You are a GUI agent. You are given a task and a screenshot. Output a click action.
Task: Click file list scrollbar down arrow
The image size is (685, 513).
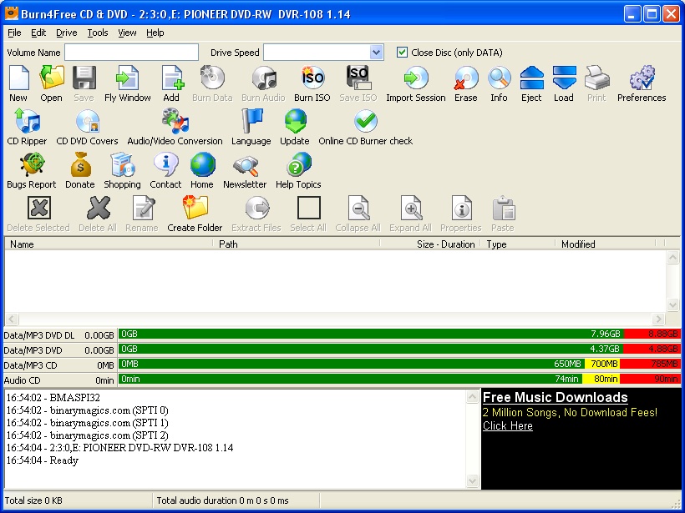[x=672, y=304]
